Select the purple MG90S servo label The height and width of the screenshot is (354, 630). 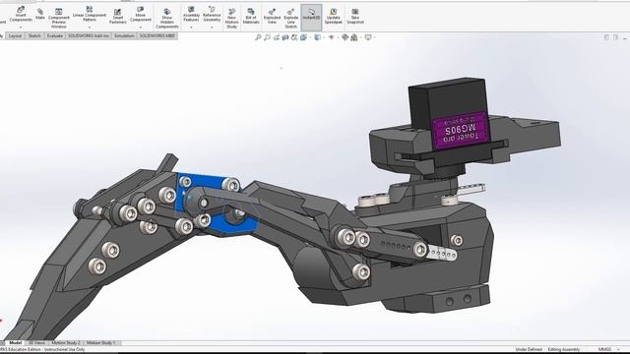[x=461, y=131]
